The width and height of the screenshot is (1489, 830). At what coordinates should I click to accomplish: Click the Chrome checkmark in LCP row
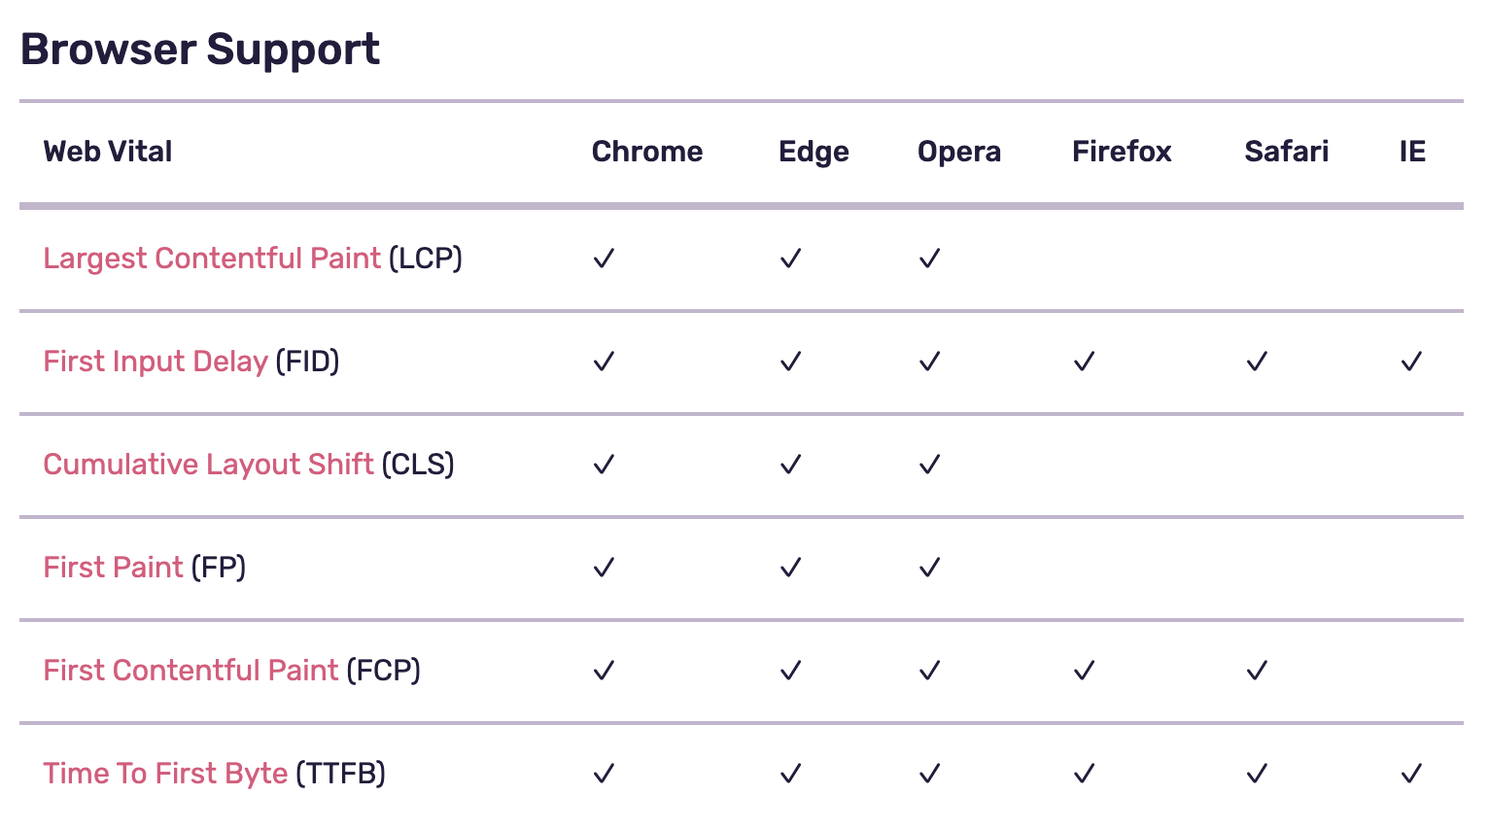[x=604, y=259]
